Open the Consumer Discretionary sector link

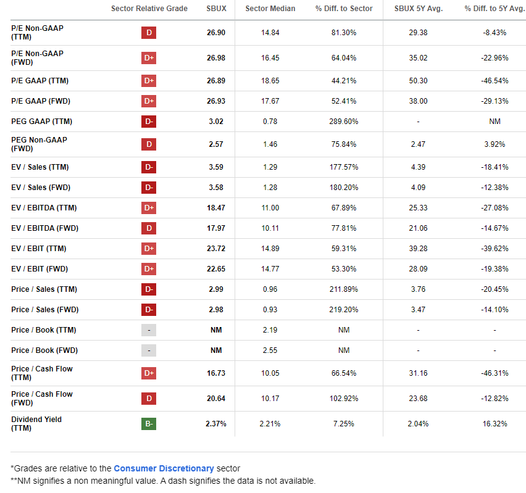(164, 468)
